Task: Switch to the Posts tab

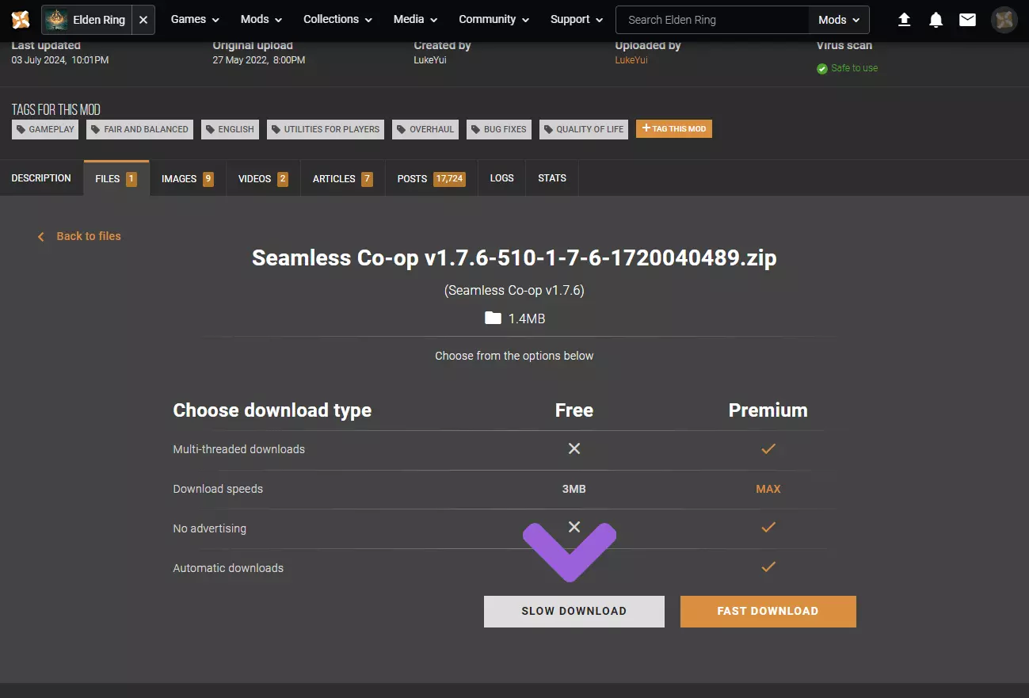Action: pyautogui.click(x=431, y=179)
